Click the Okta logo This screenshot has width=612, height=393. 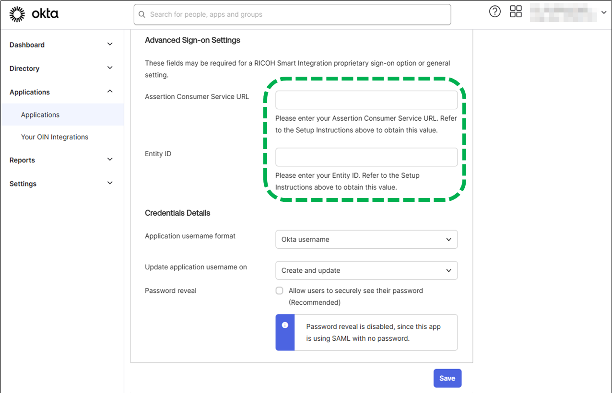(34, 14)
